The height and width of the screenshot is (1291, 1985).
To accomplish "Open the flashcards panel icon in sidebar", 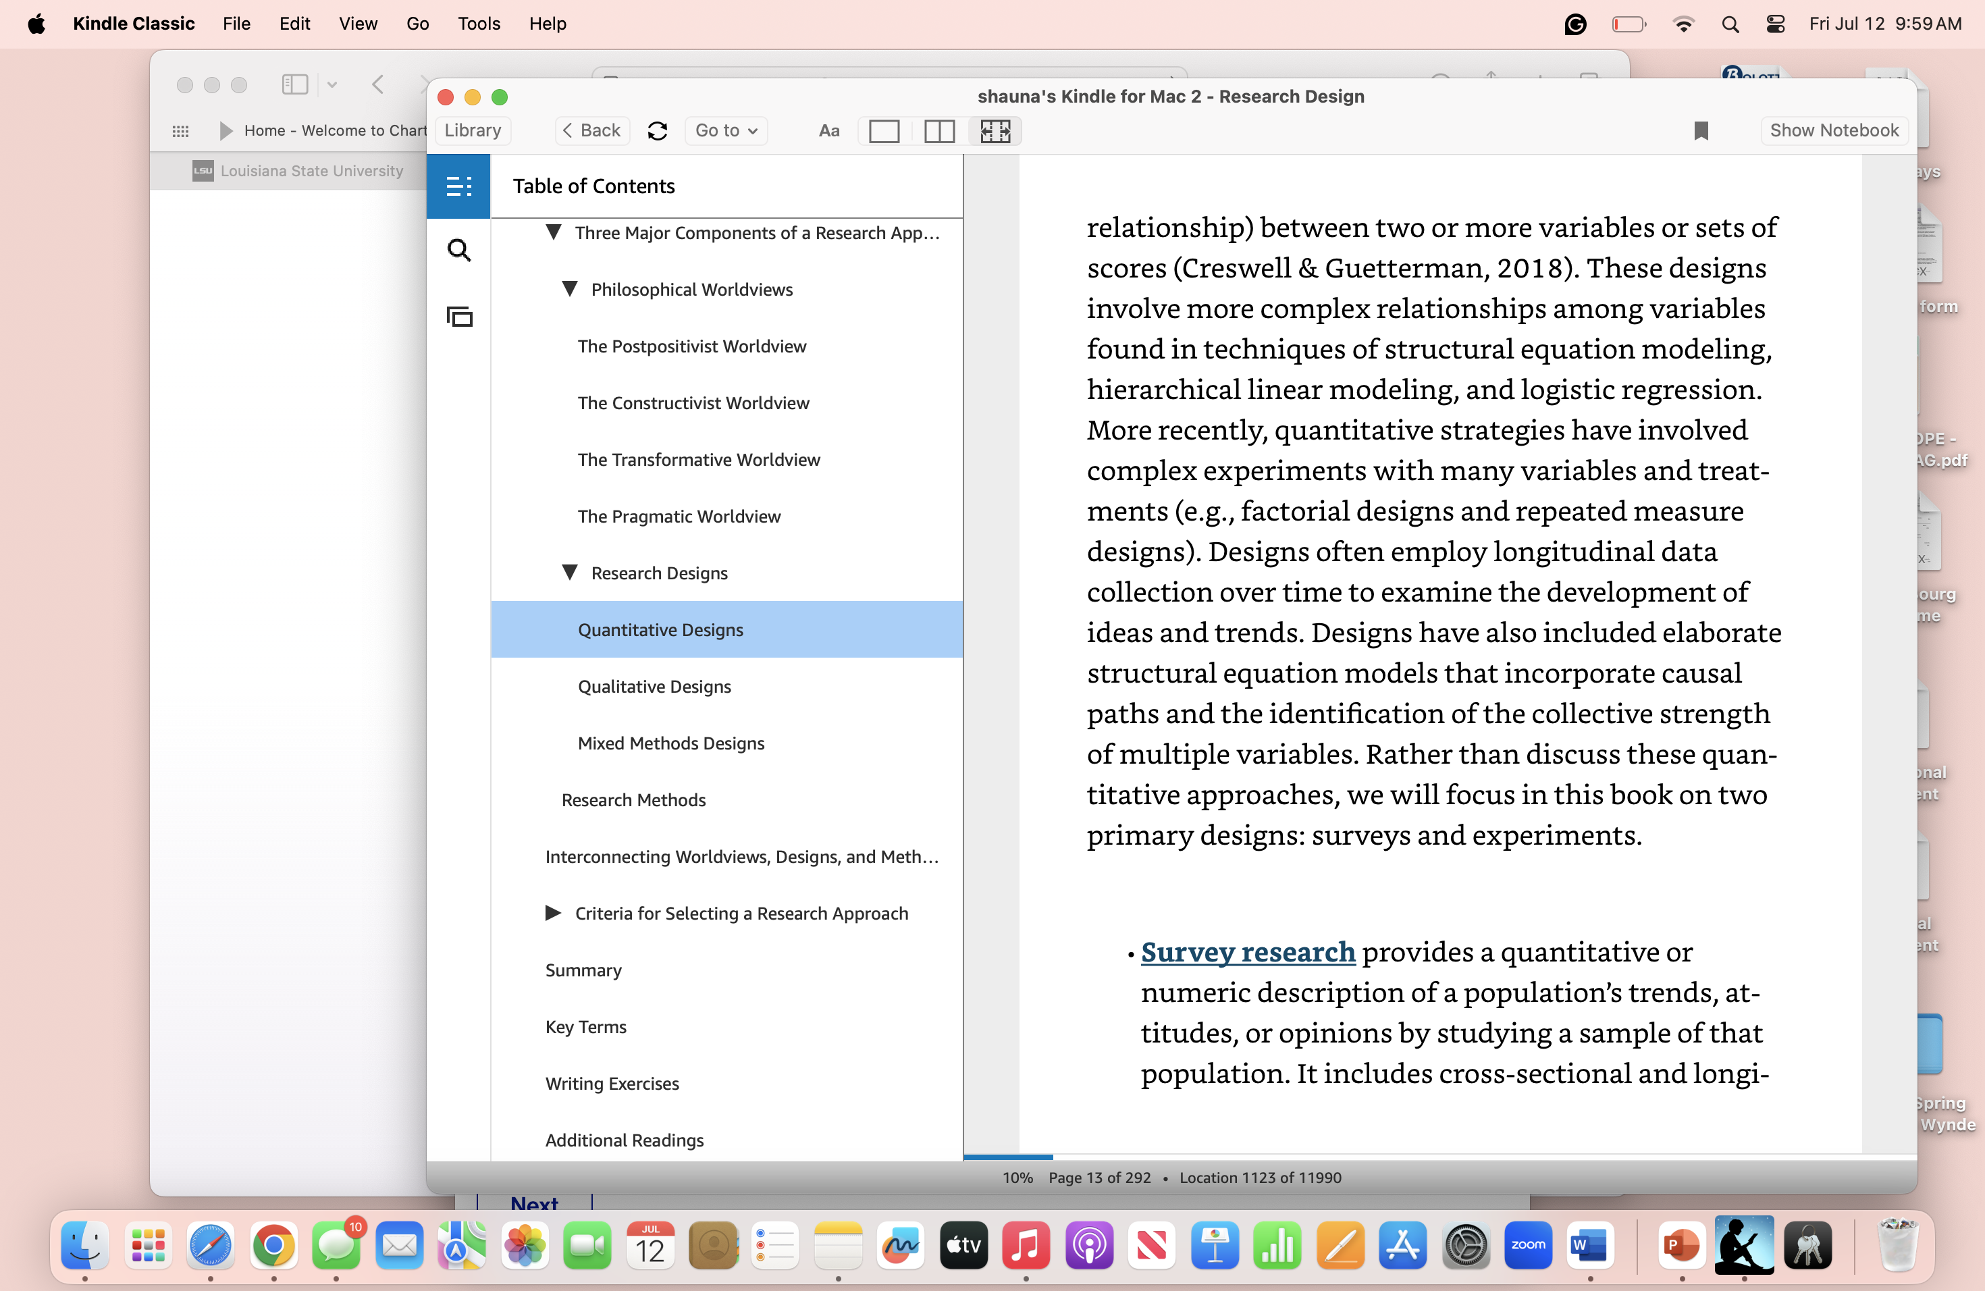I will [x=460, y=317].
